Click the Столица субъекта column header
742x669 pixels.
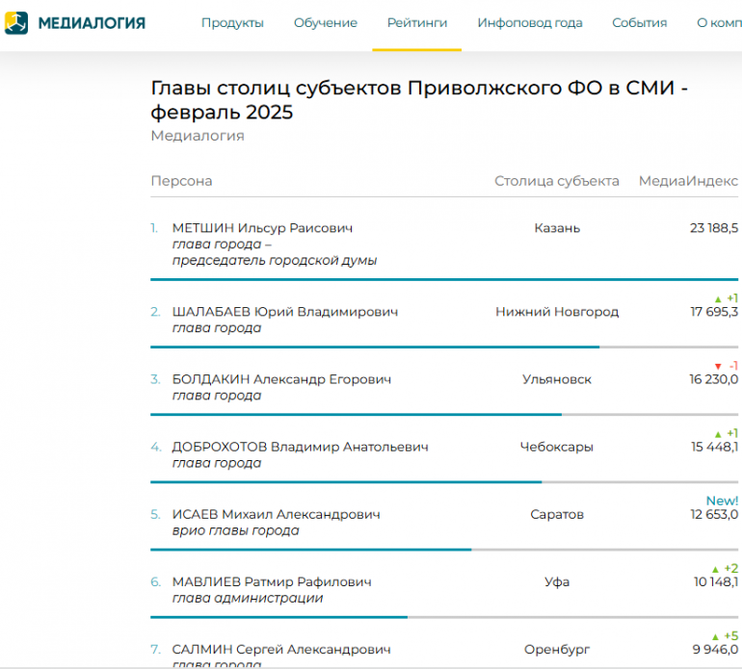pos(557,181)
